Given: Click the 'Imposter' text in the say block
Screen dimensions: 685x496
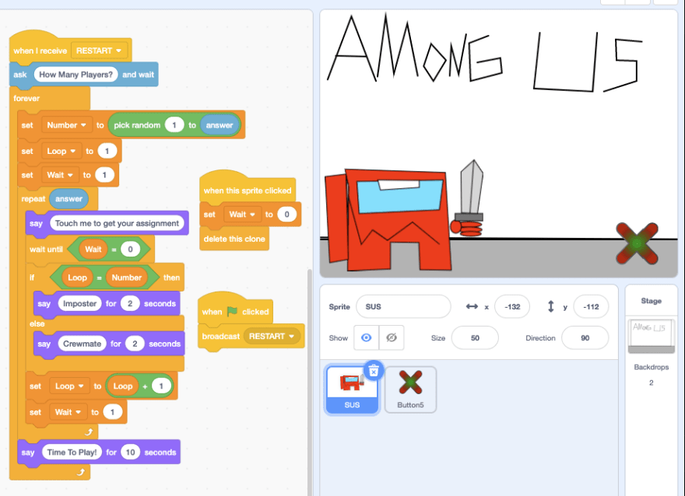Looking at the screenshot, I should pyautogui.click(x=79, y=304).
